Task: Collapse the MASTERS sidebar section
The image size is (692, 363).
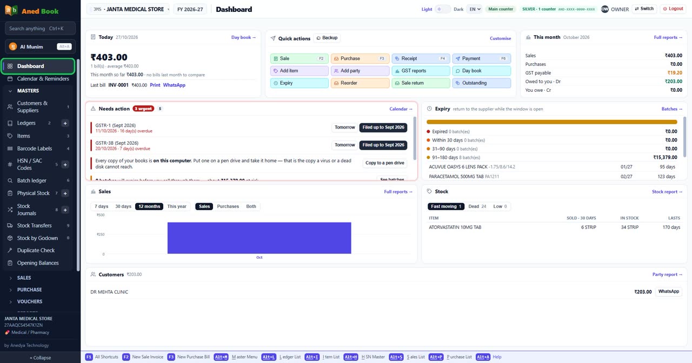Action: tap(38, 91)
